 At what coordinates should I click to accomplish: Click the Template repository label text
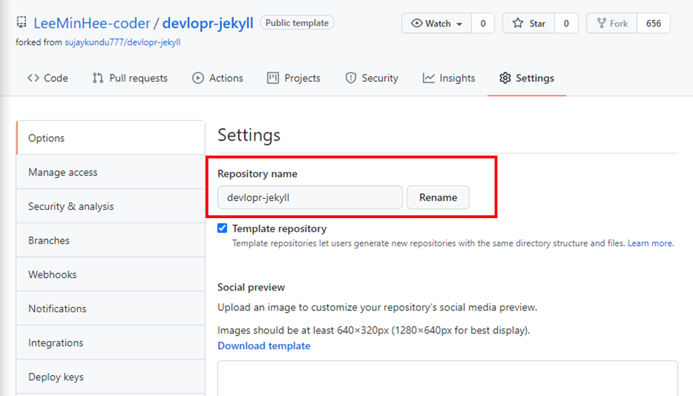pyautogui.click(x=279, y=229)
